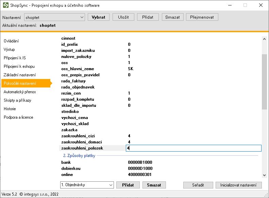The image size is (269, 198).
Task: Expand the 1. Objednávky category dropdown
Action: coord(87,185)
